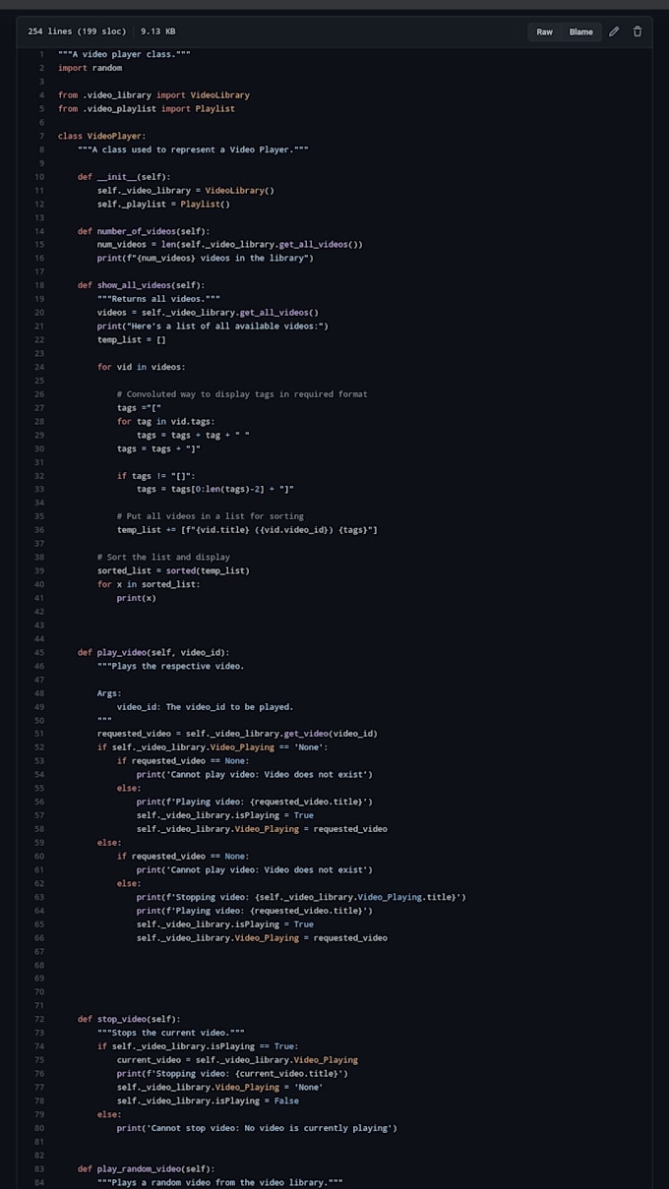Select line number 10 of the __init__ method
The width and height of the screenshot is (669, 1189).
(x=40, y=176)
